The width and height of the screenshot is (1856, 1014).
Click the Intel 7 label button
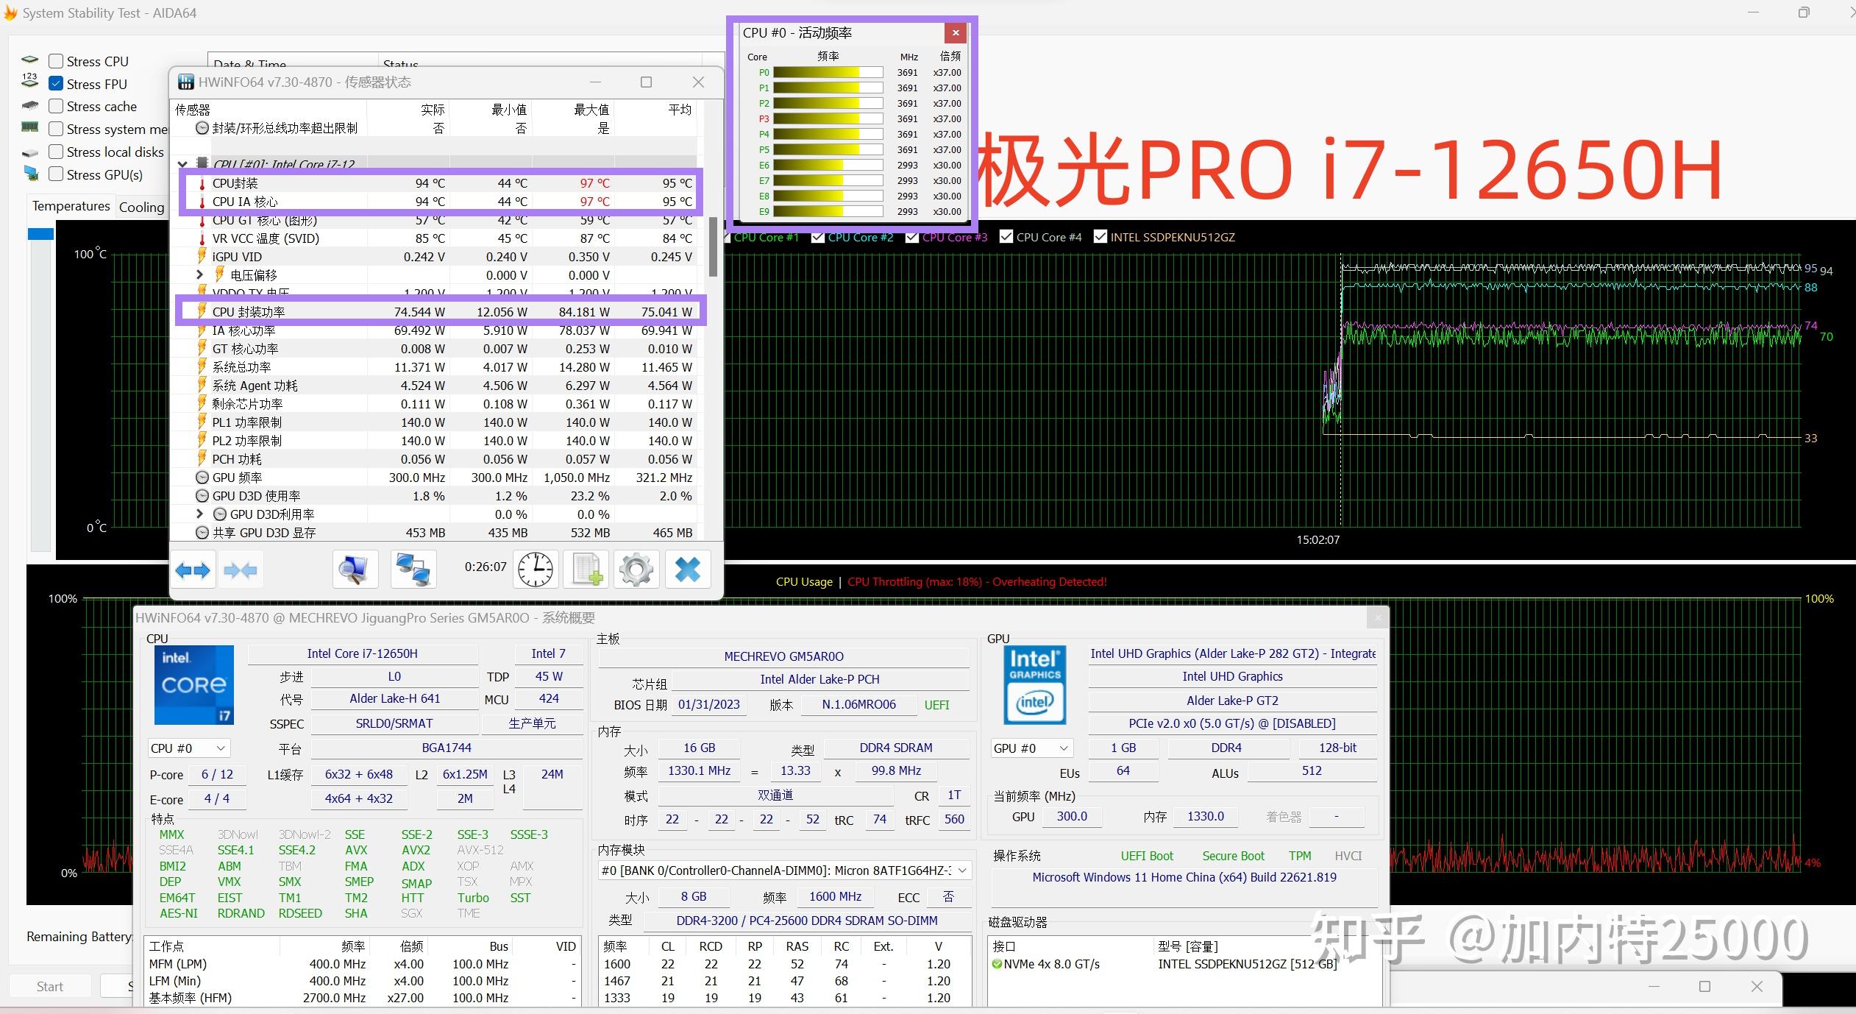pos(548,653)
